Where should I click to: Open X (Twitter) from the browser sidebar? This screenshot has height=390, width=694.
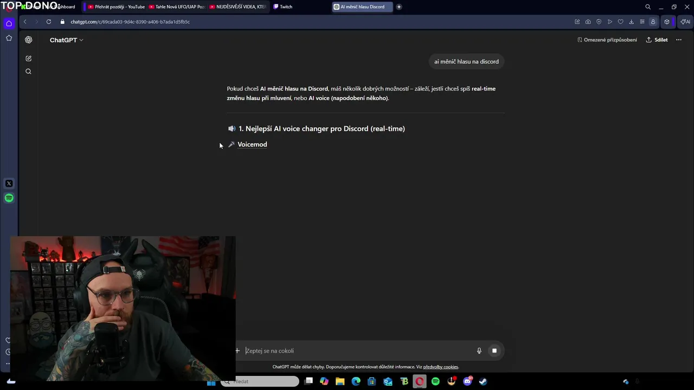[9, 184]
